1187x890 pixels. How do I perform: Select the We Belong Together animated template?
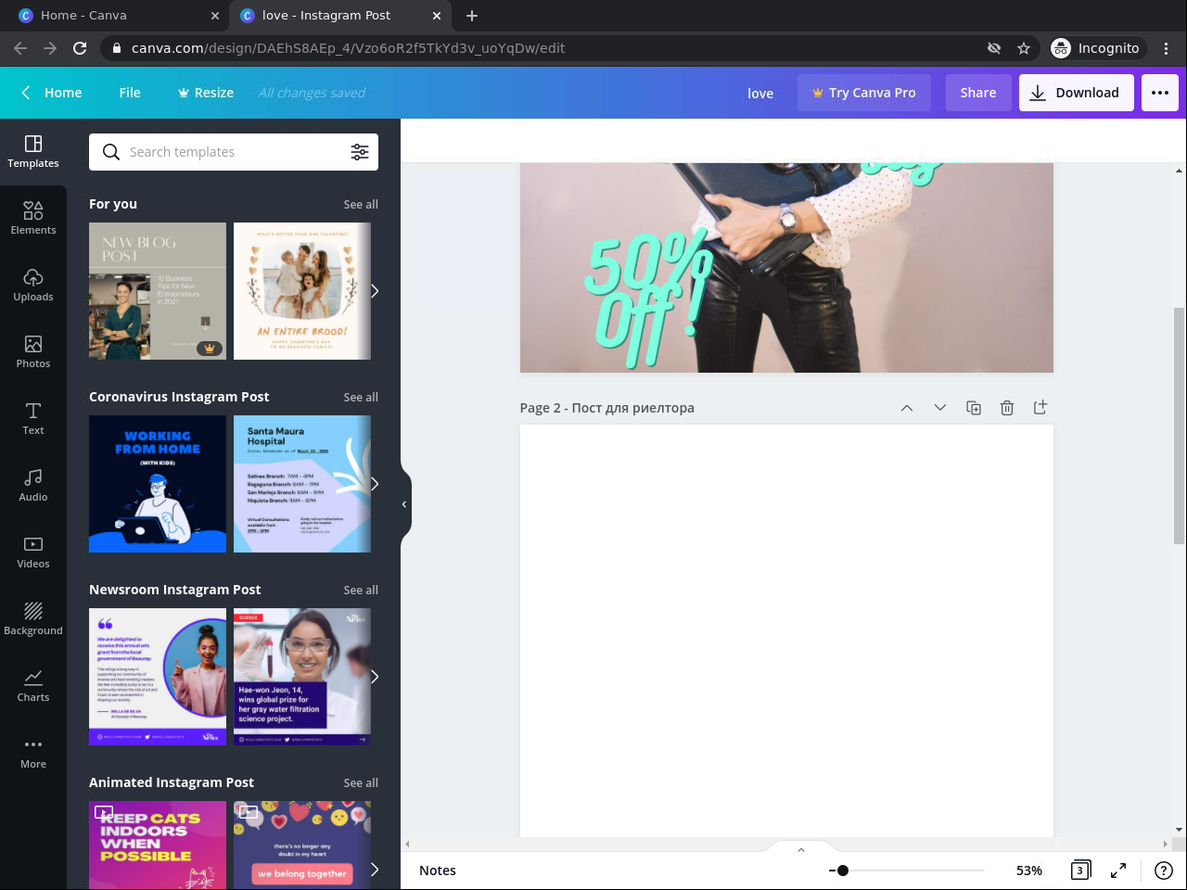(302, 845)
